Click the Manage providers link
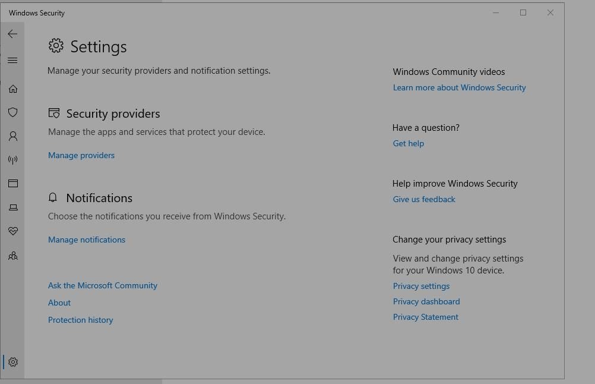Viewport: 595px width, 384px height. (81, 155)
